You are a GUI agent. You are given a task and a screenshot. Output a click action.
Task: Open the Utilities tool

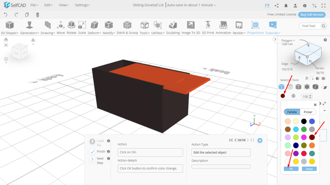(158, 28)
